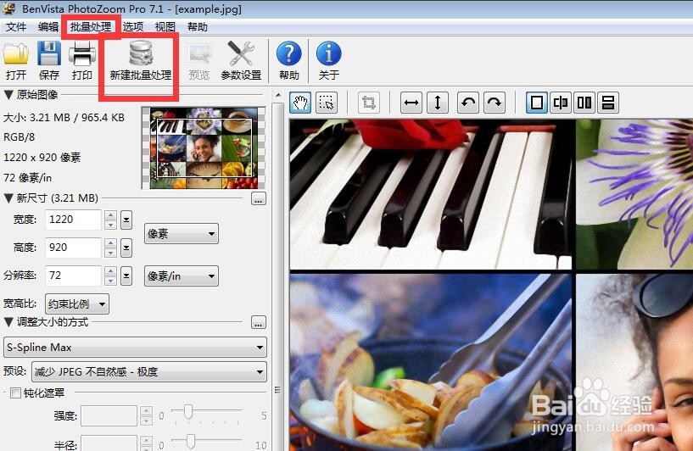Collapse the 原始图像 section
The width and height of the screenshot is (693, 451).
(8, 95)
